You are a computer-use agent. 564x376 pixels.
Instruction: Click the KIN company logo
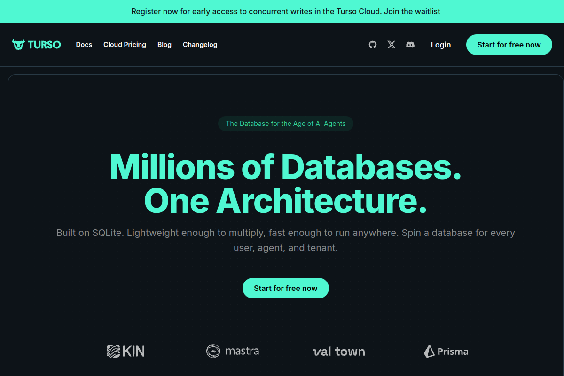(125, 351)
